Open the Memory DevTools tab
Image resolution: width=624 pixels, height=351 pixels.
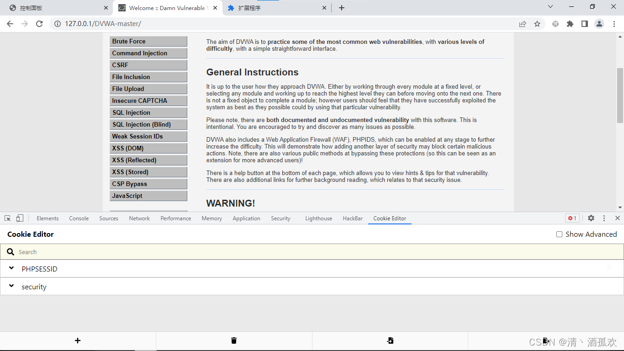coord(212,218)
